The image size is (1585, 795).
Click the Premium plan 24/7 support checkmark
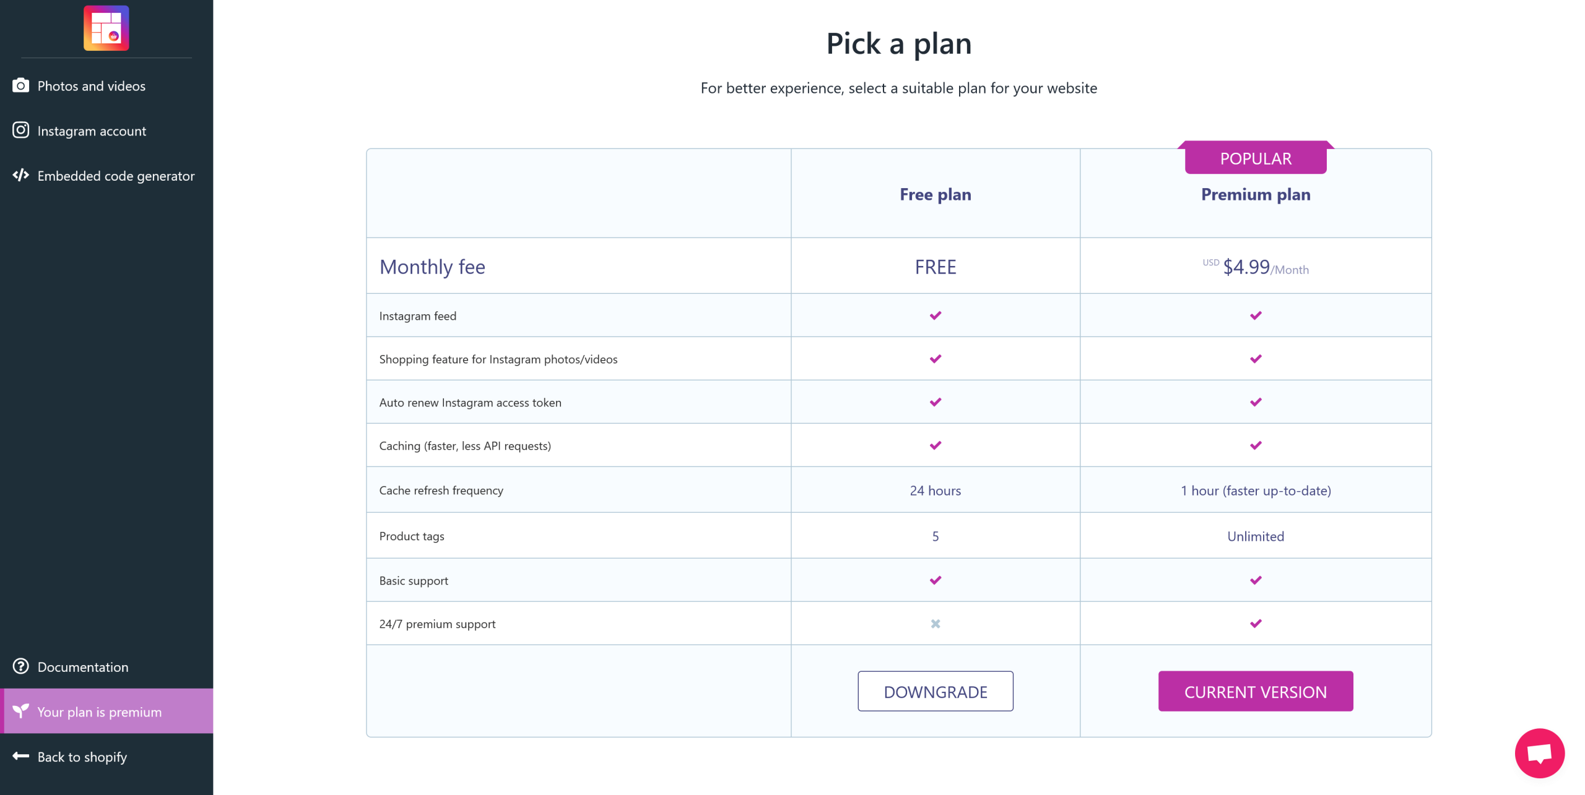(x=1255, y=624)
